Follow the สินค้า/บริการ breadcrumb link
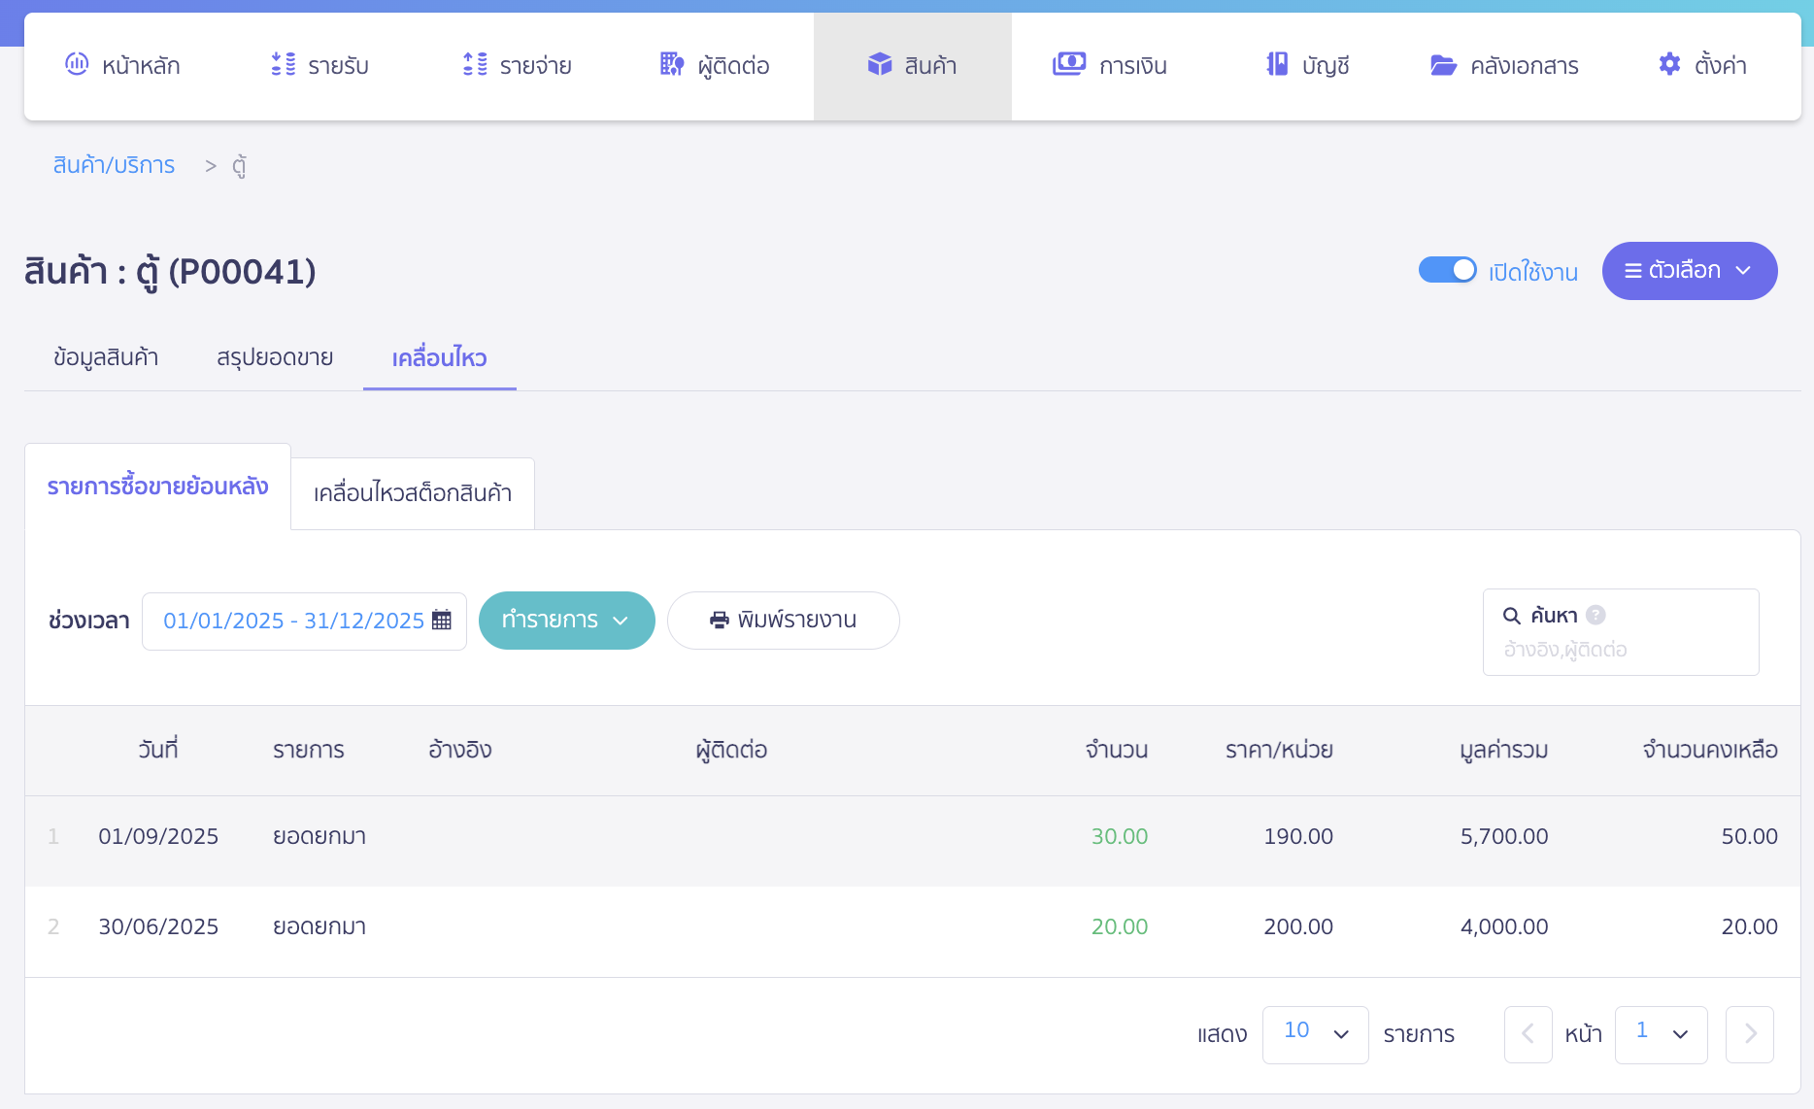The height and width of the screenshot is (1109, 1814). pyautogui.click(x=114, y=165)
